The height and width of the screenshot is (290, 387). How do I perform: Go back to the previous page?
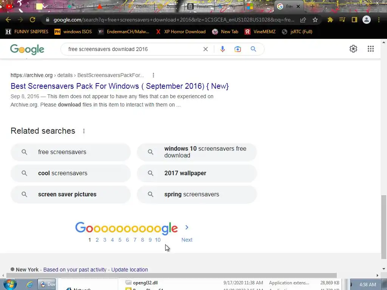point(8,20)
